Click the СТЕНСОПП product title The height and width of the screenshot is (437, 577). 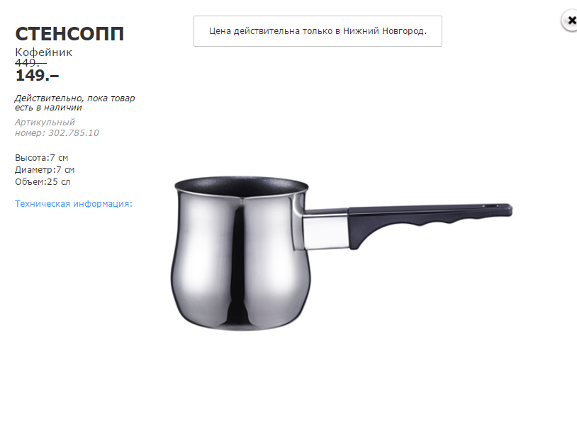click(x=69, y=34)
